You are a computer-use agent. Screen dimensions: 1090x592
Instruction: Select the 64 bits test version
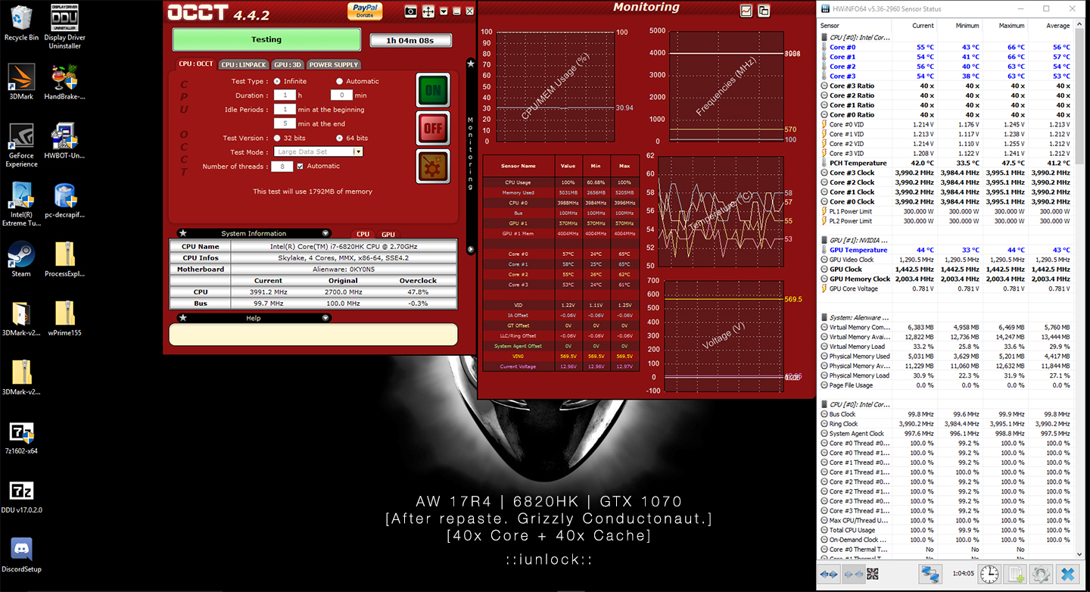(339, 138)
